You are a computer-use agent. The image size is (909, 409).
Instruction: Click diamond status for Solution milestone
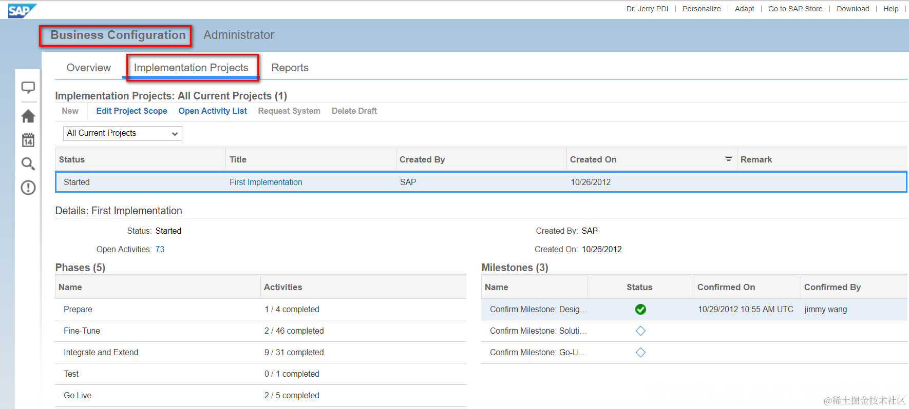click(x=640, y=331)
